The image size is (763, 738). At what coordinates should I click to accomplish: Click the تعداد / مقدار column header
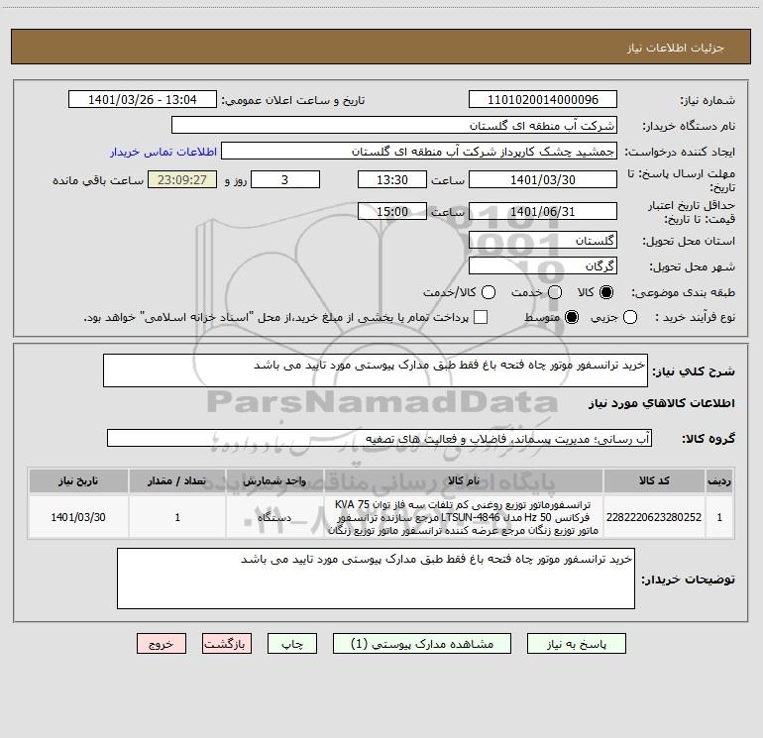coord(177,480)
